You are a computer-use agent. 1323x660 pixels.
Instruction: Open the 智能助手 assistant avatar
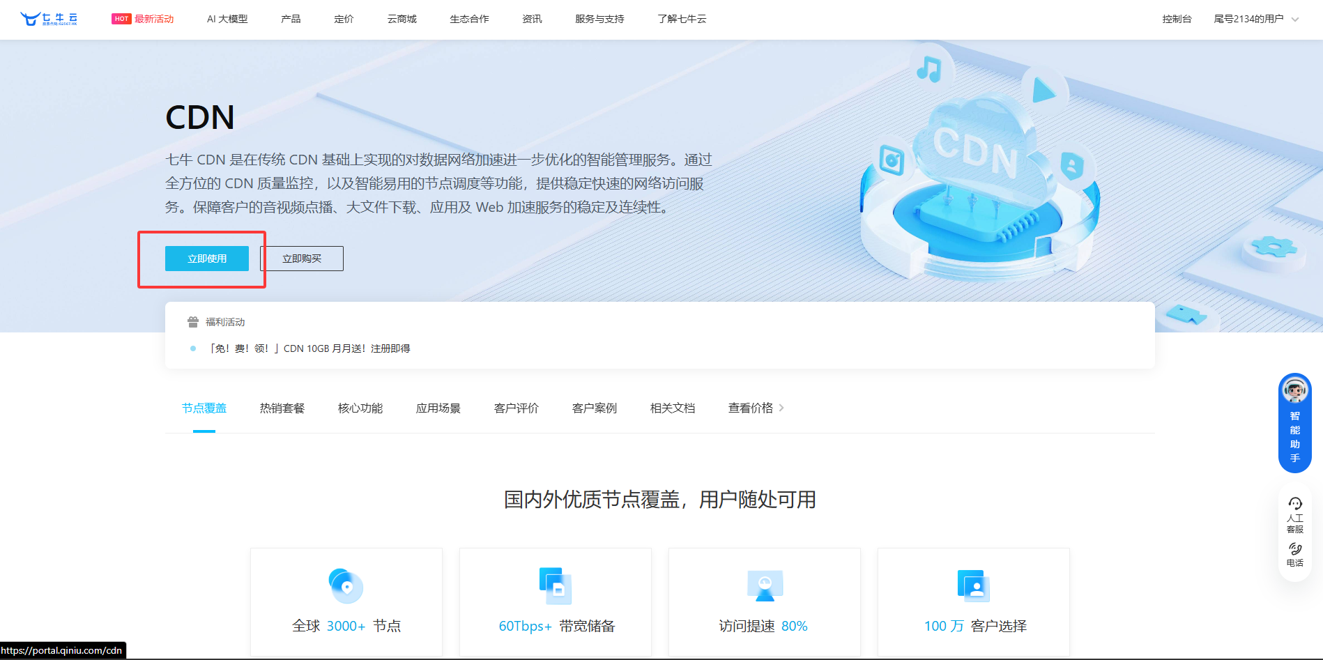point(1294,390)
